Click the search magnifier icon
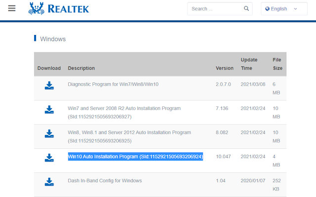This screenshot has width=316, height=197. tap(246, 9)
